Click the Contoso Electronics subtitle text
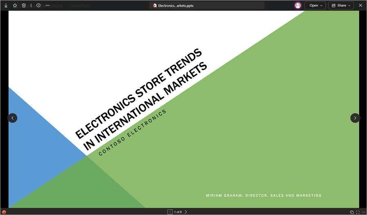 [x=133, y=132]
